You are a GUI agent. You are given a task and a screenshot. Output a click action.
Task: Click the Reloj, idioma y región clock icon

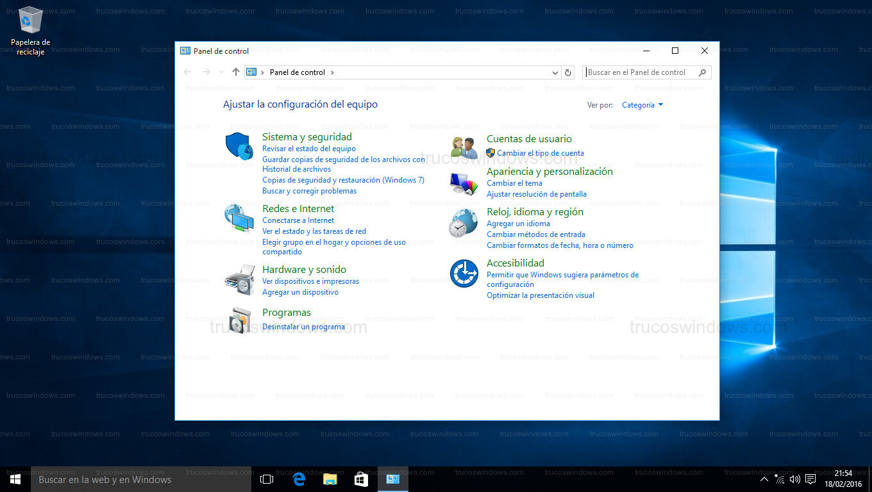pos(463,222)
